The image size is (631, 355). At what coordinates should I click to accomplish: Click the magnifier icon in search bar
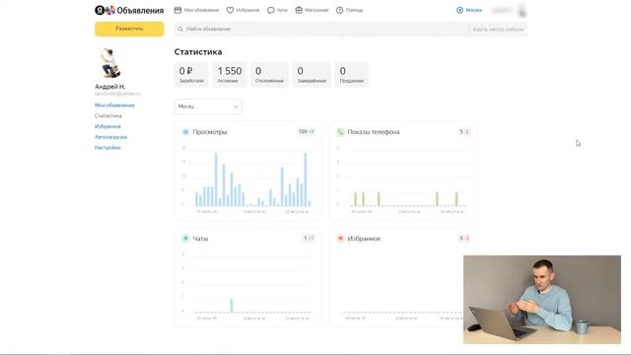click(x=180, y=29)
